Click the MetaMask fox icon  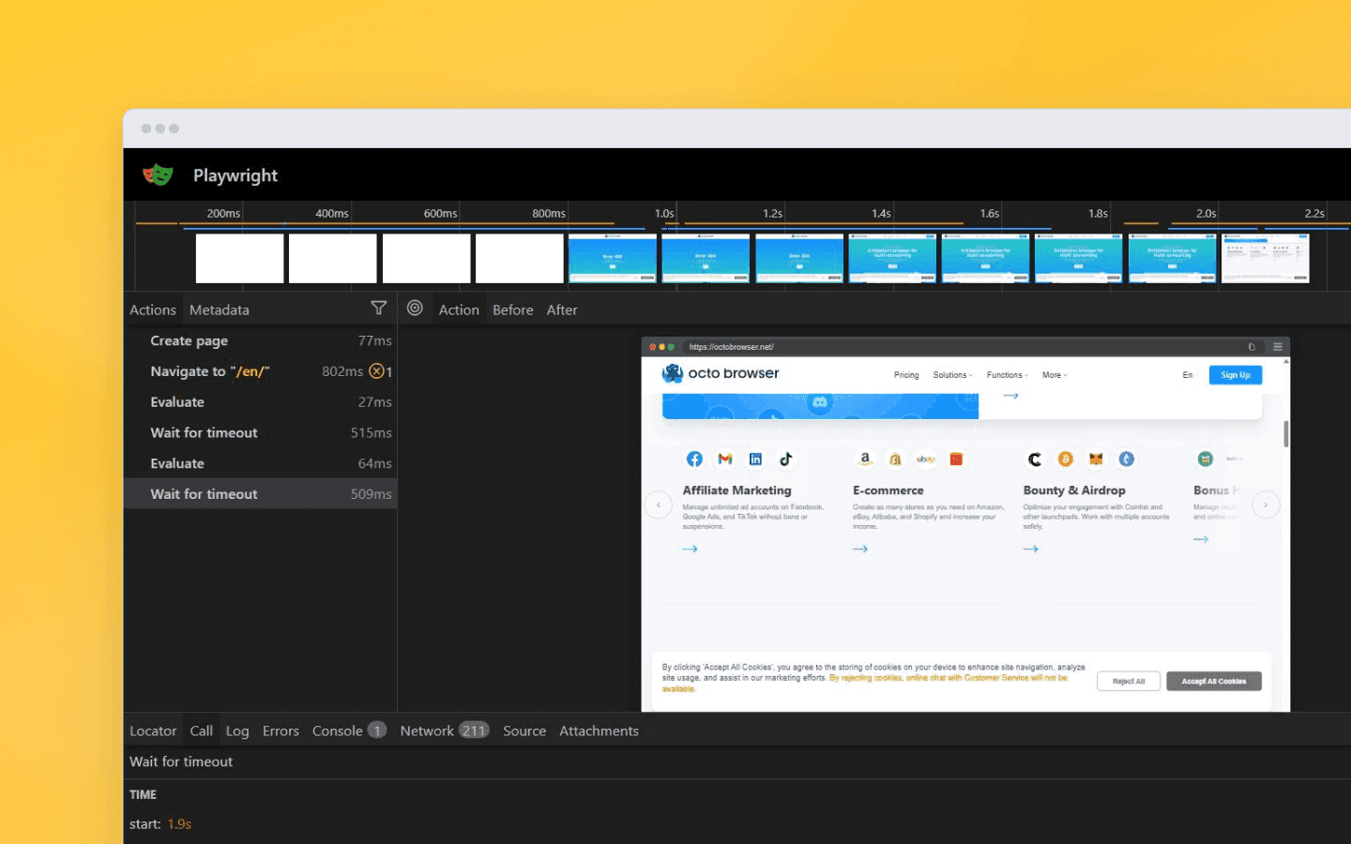(1096, 459)
